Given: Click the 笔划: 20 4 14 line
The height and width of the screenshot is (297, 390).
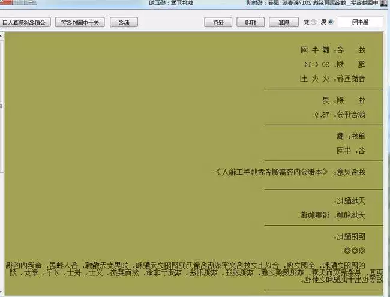Looking at the screenshot, I should (x=335, y=65).
